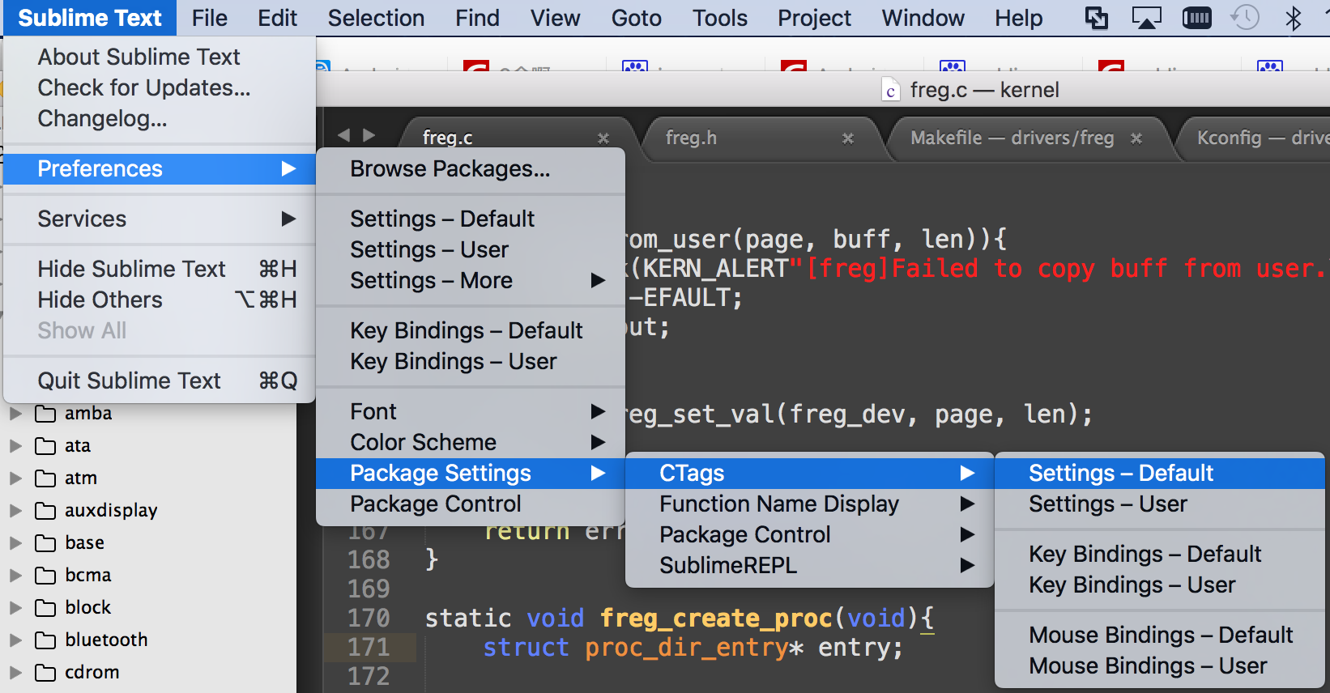This screenshot has width=1330, height=693.
Task: Select the Package Settings item
Action: [471, 473]
